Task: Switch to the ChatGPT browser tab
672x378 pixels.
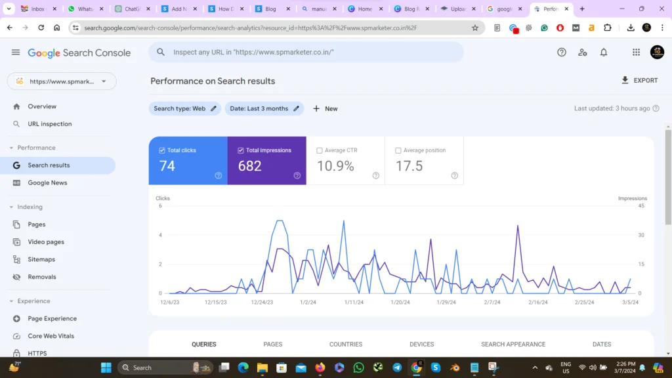Action: (x=133, y=9)
